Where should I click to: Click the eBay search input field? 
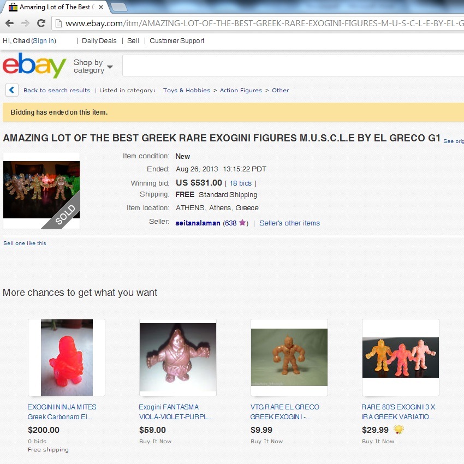(293, 66)
